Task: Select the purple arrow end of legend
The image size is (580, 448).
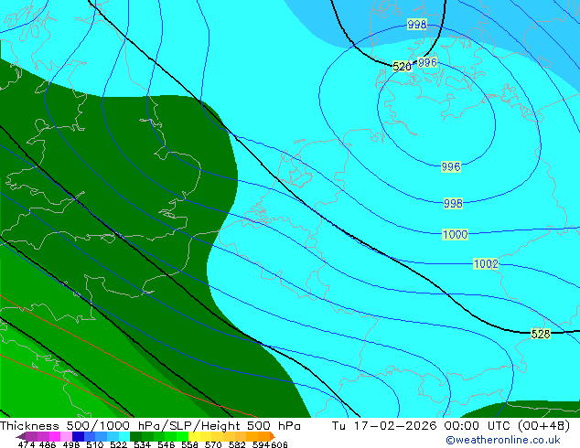Action: 20,436
